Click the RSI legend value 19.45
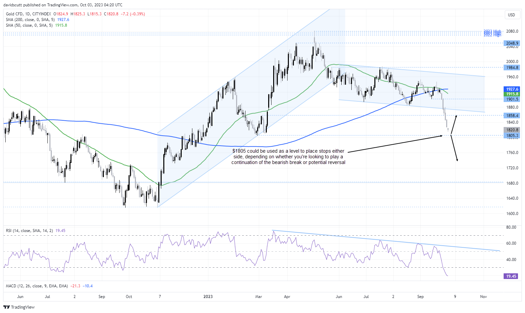Image resolution: width=525 pixels, height=313 pixels. point(60,231)
